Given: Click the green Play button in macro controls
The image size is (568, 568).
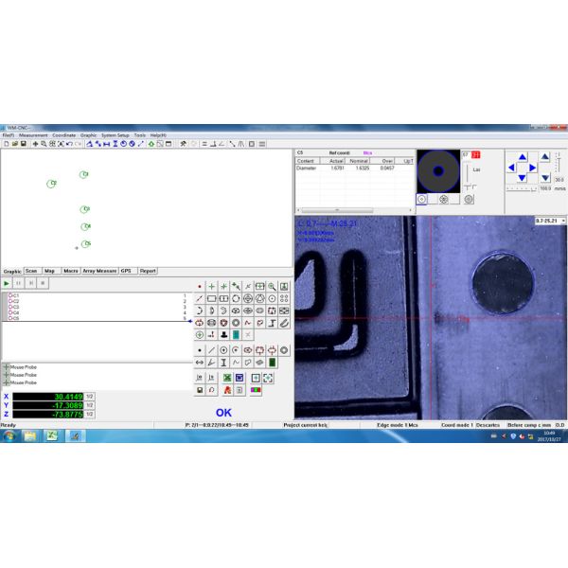Looking at the screenshot, I should [x=8, y=282].
